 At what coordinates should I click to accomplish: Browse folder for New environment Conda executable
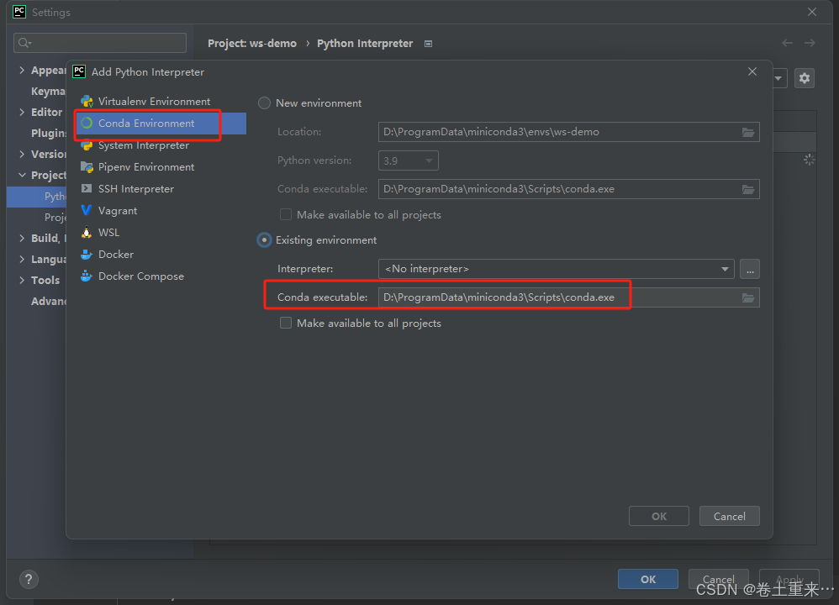coord(748,189)
